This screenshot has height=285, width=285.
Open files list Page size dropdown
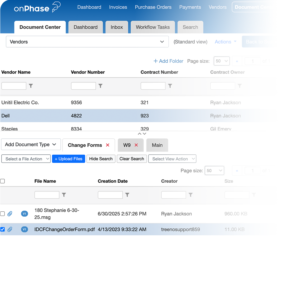coord(214,170)
